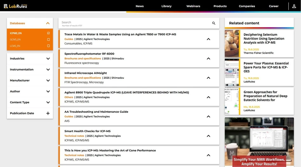This screenshot has width=301, height=167.
Task: Open Mastering the Art of Cone Performance result
Action: point(110,151)
